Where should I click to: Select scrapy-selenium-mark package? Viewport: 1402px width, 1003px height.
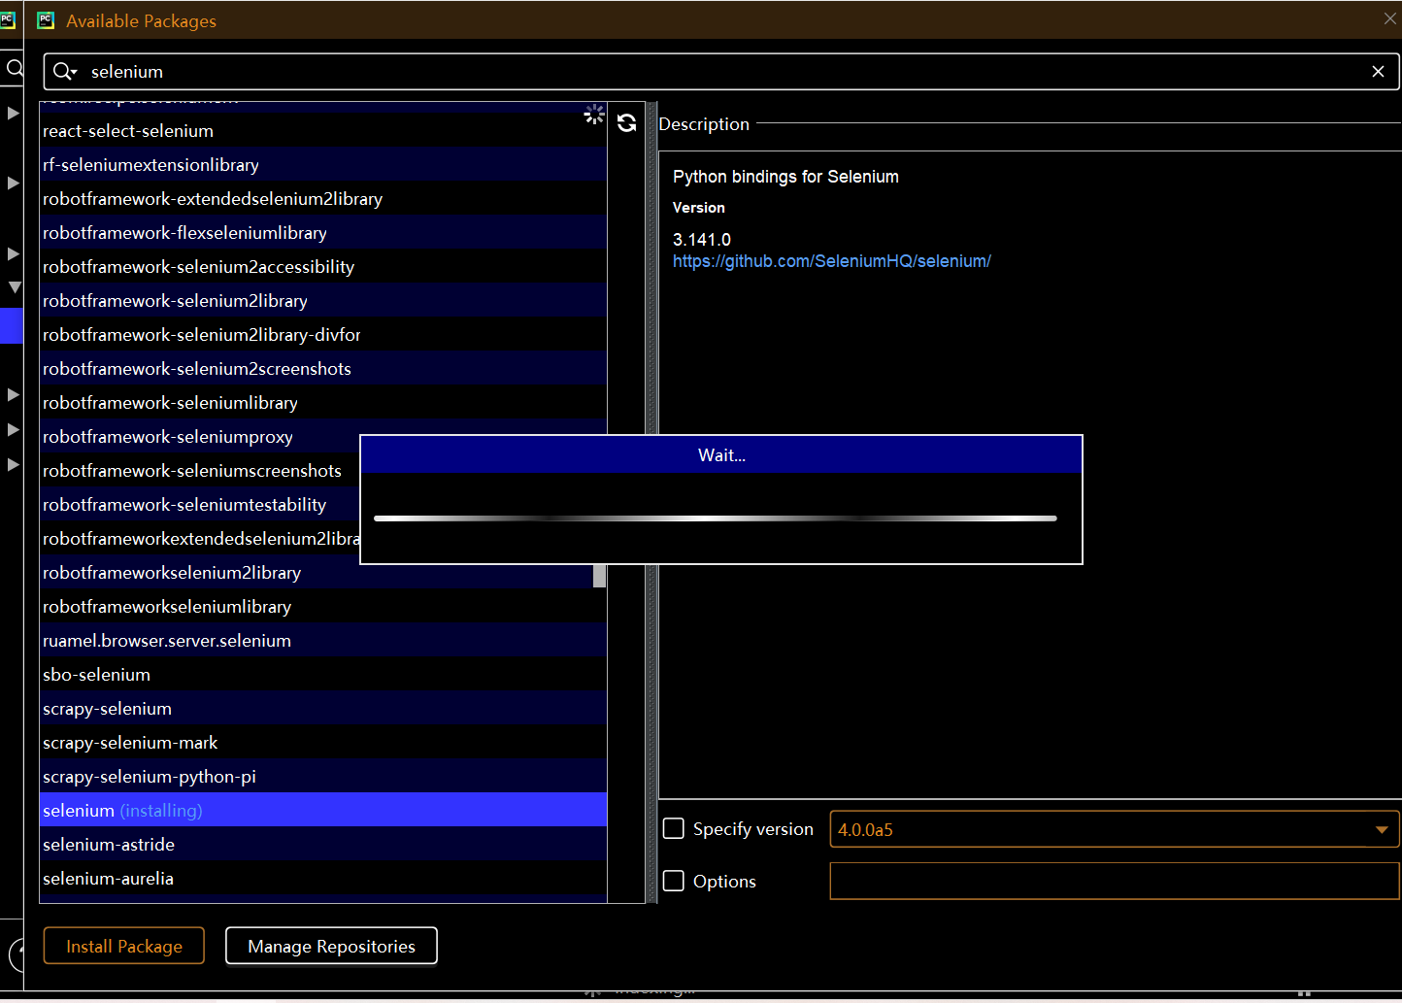[x=323, y=742]
